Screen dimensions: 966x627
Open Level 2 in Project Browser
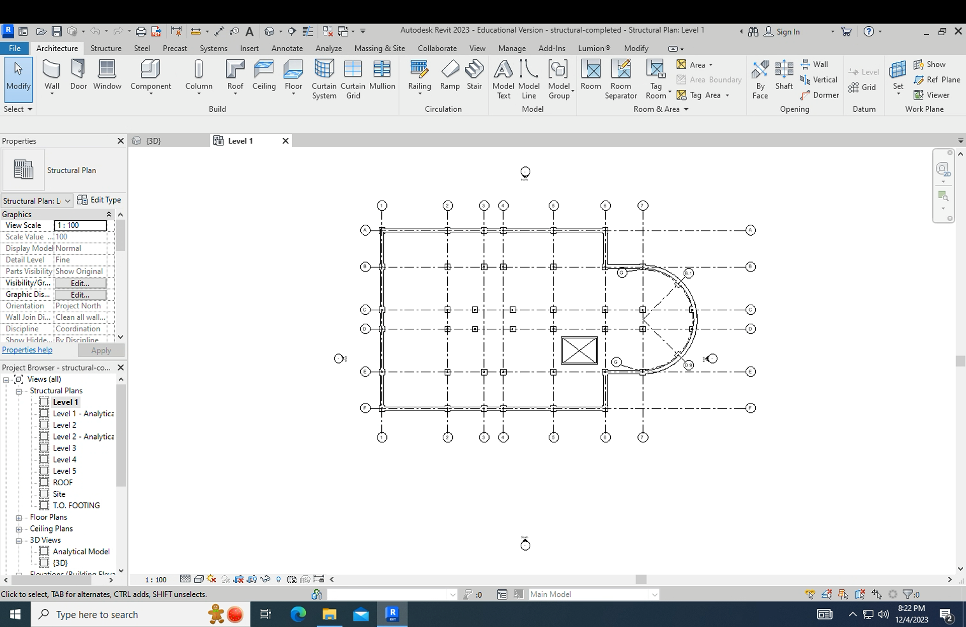pyautogui.click(x=64, y=425)
